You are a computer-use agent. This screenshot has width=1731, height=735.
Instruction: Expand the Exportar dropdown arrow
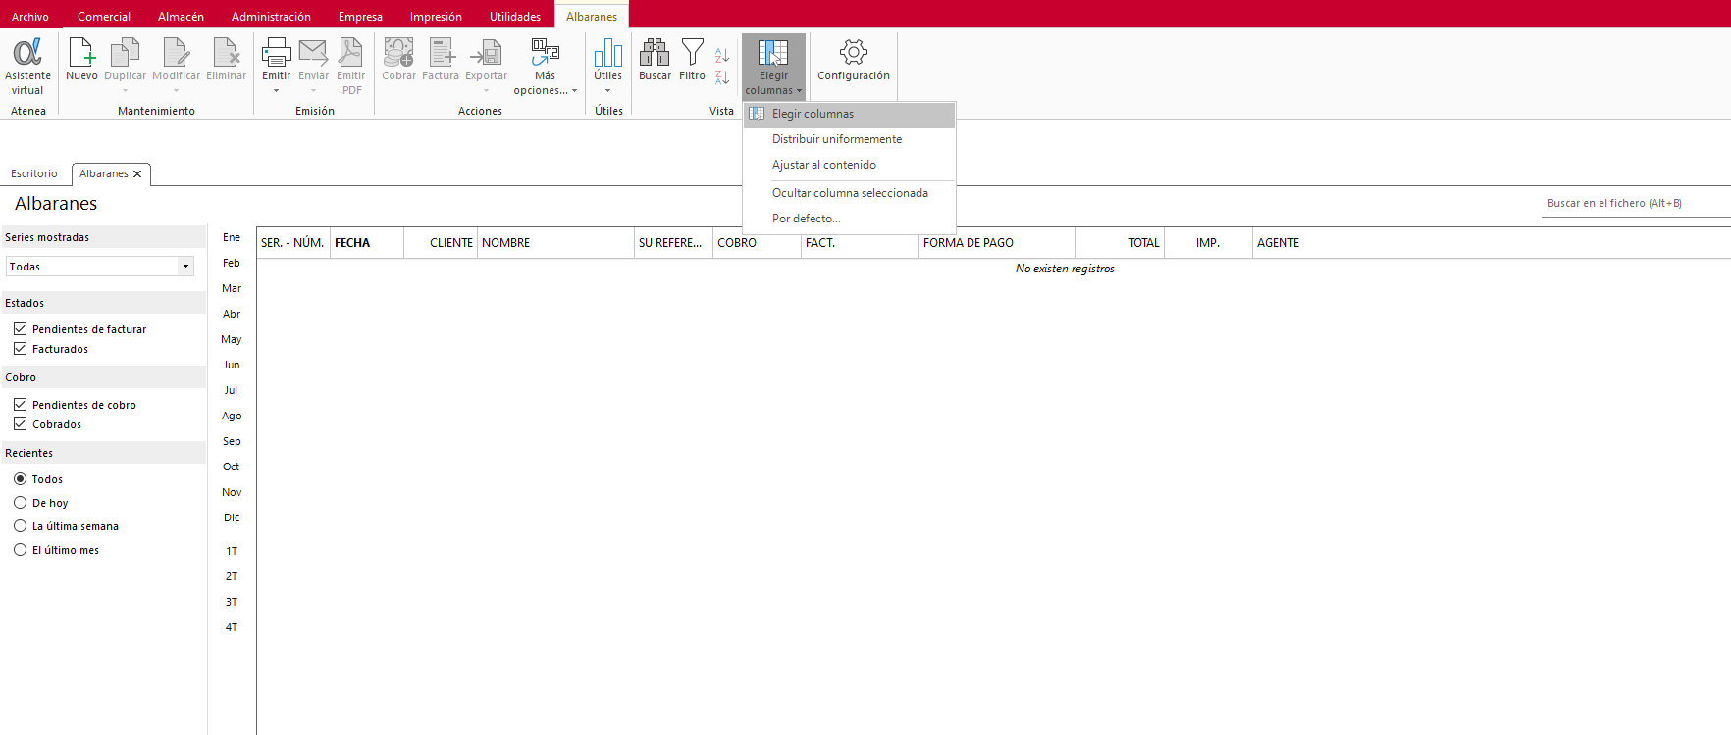point(486,90)
